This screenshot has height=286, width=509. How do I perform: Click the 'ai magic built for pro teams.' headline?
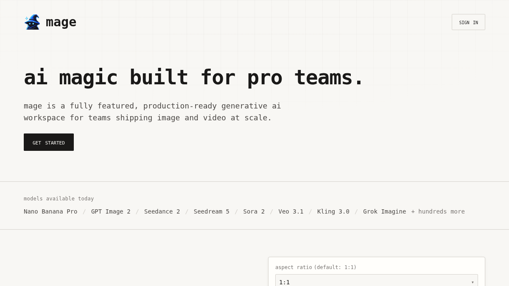click(x=194, y=78)
